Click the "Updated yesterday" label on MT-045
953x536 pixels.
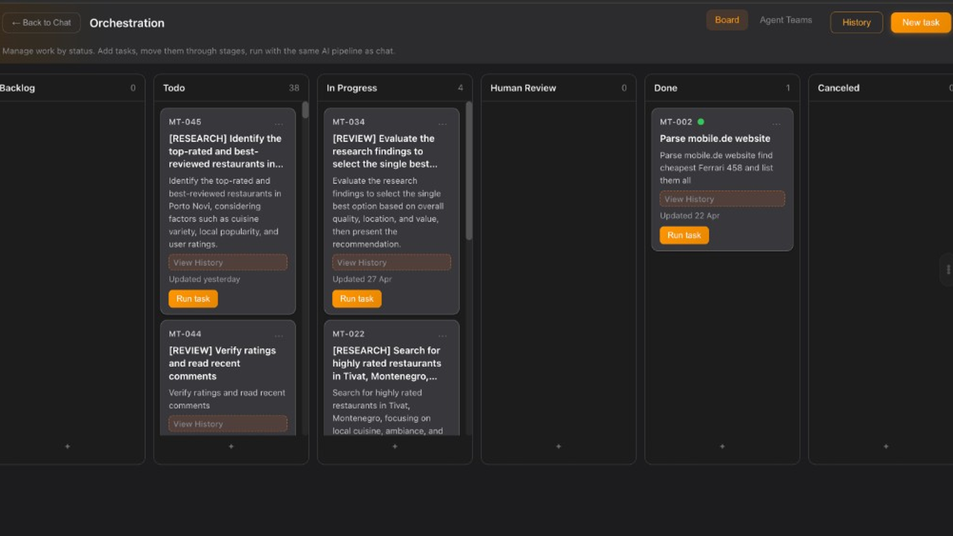[205, 279]
